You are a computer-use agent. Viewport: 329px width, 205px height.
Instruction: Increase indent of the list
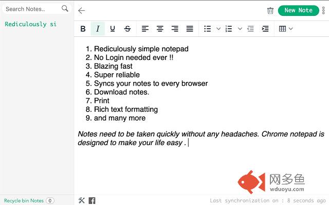265,29
